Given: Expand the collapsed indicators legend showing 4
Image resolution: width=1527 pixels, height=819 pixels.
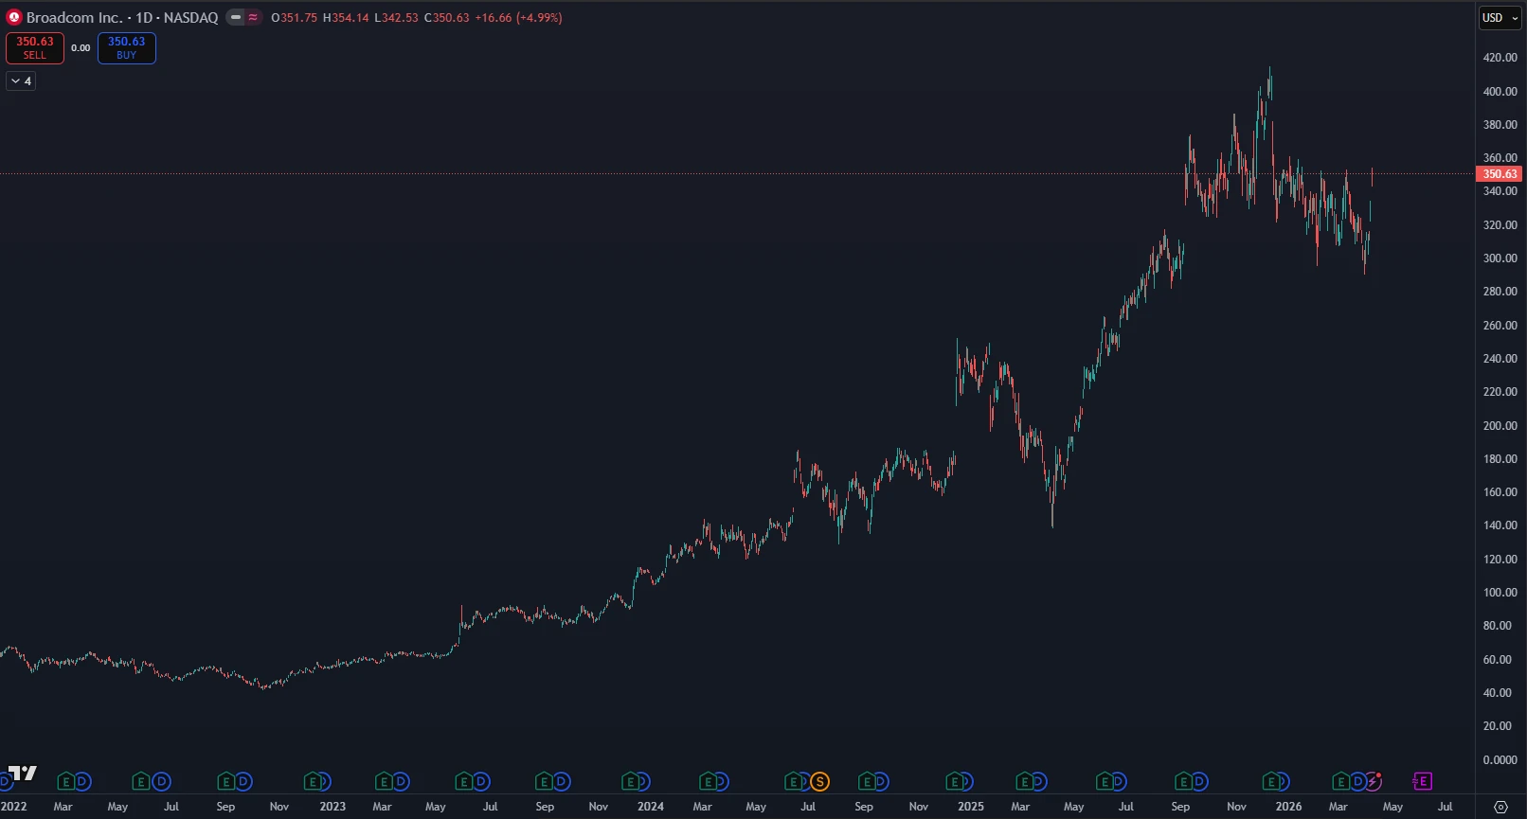Looking at the screenshot, I should 21,81.
